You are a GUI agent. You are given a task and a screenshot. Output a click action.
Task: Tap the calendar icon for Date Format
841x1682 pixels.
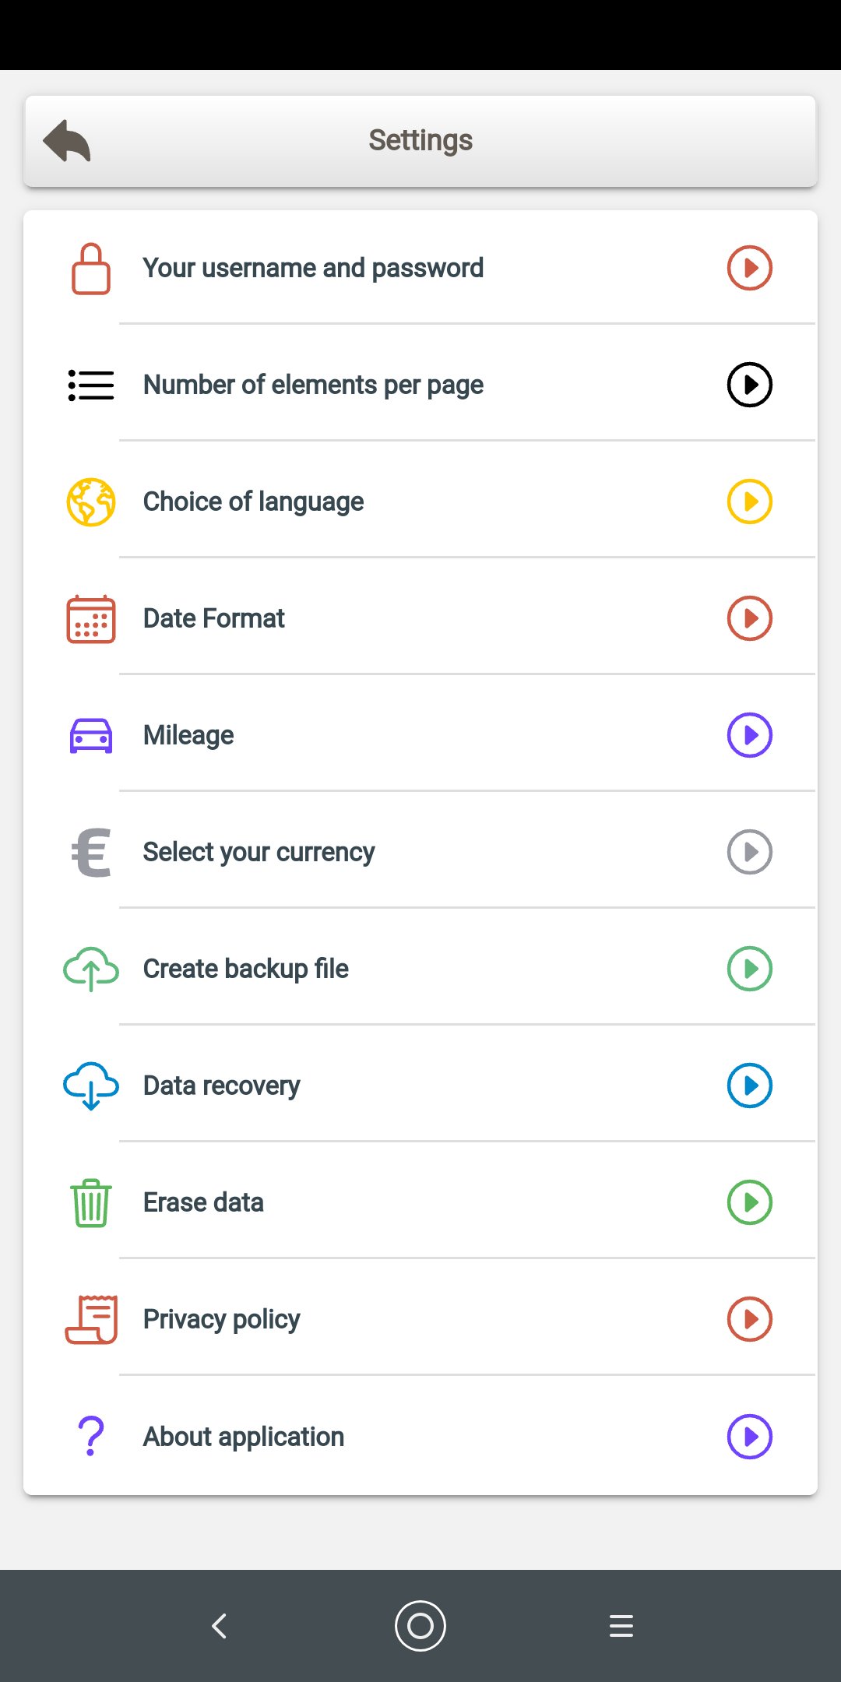(91, 619)
